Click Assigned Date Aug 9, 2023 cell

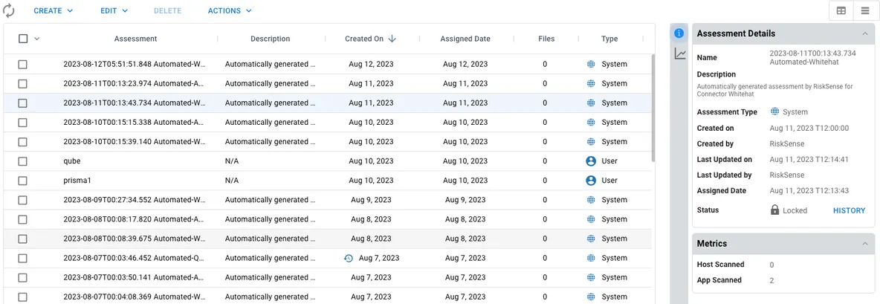coord(465,200)
